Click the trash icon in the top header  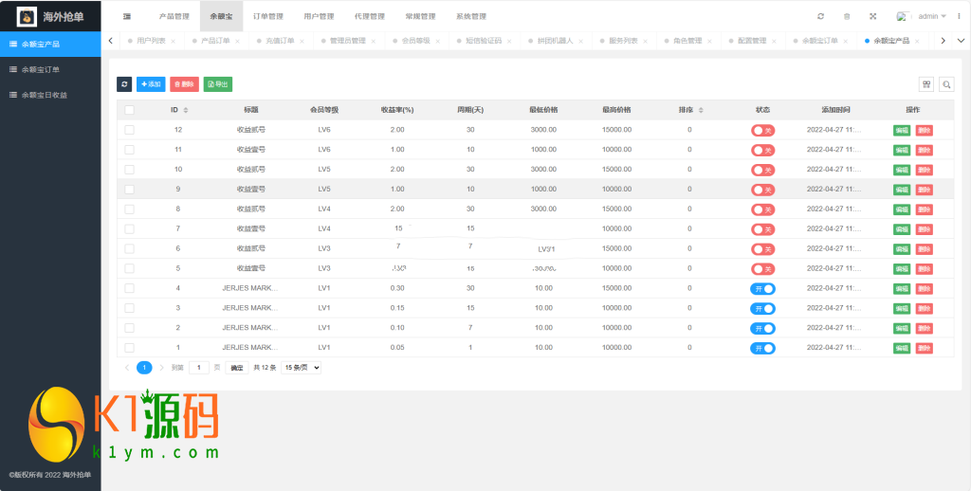pos(847,16)
